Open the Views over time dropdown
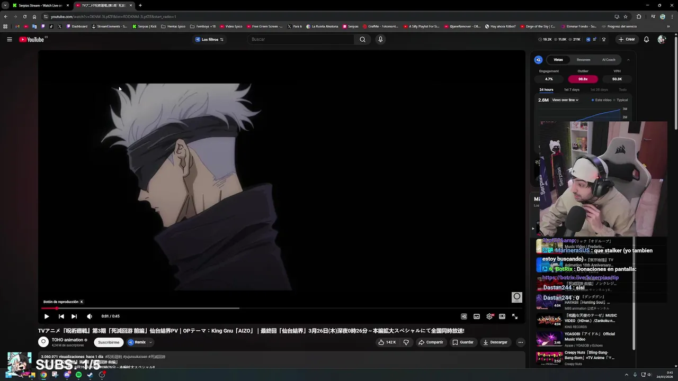678x381 pixels. pyautogui.click(x=565, y=100)
